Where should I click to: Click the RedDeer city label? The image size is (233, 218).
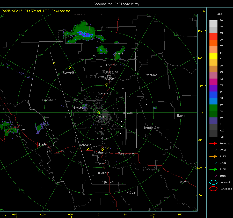[110, 79]
